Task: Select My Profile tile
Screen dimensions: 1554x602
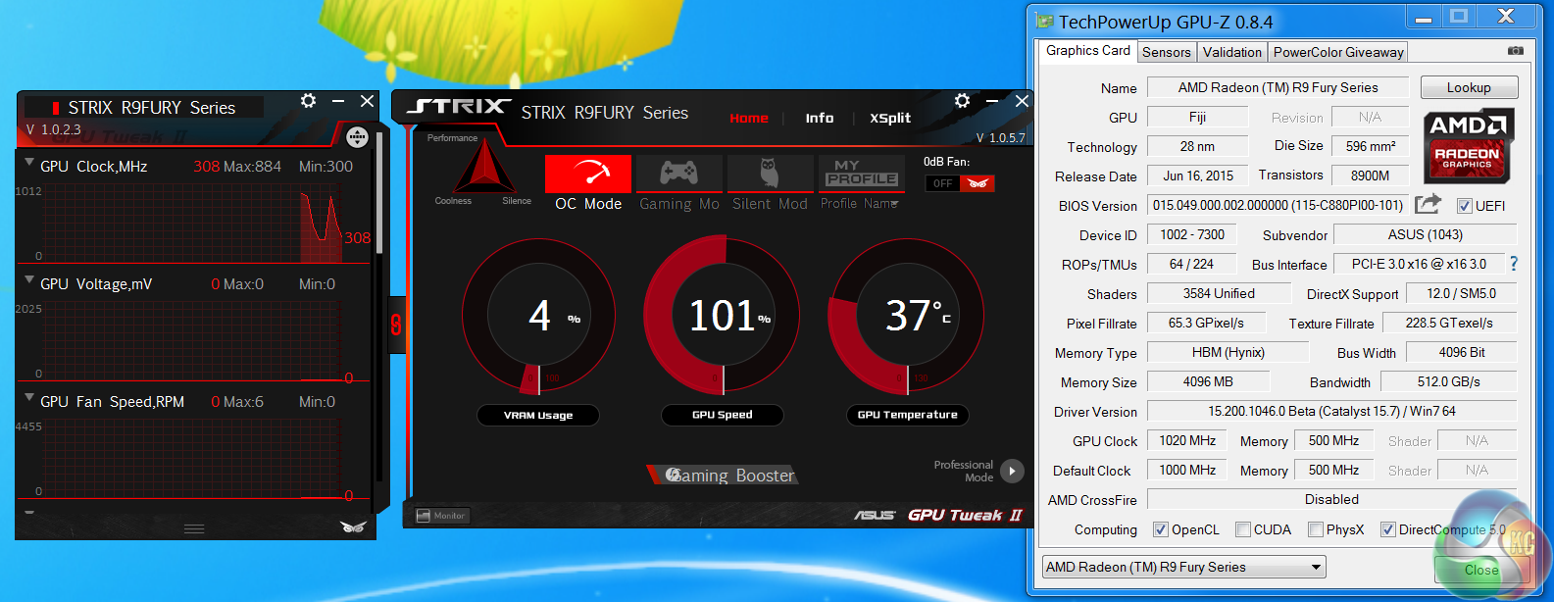Action: point(861,174)
